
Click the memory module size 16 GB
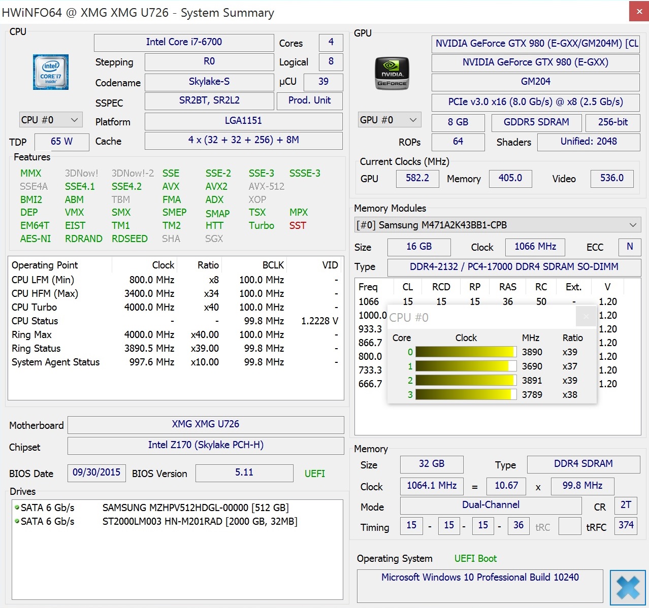click(419, 247)
